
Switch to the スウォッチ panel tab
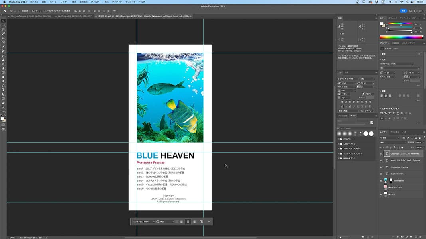pyautogui.click(x=393, y=18)
